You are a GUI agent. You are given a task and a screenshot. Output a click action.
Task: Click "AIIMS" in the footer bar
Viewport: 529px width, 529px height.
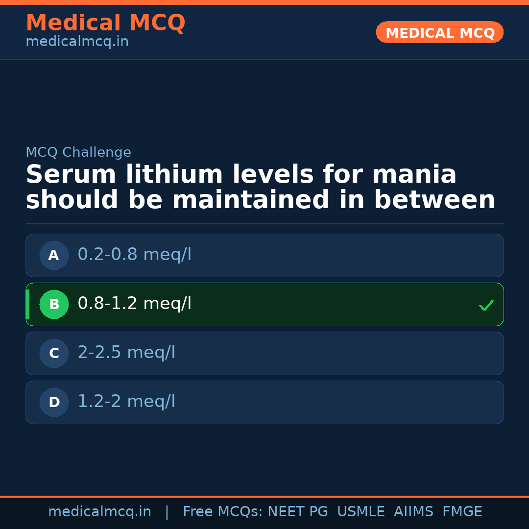(x=413, y=512)
